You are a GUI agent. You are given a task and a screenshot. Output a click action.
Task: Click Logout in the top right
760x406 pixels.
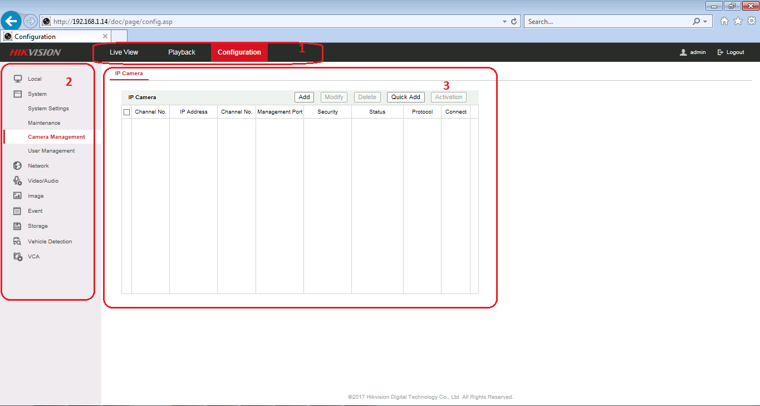tap(731, 52)
